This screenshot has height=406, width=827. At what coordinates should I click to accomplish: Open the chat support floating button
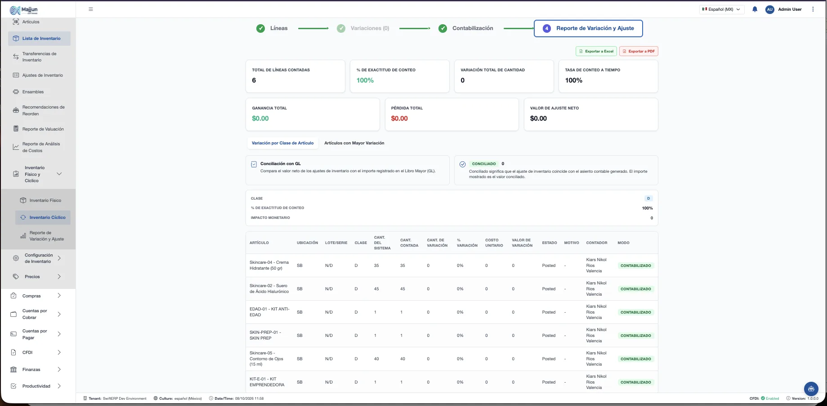(811, 389)
